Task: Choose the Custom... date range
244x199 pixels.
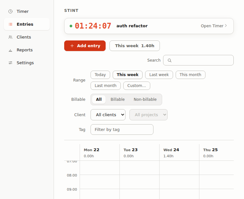Action: click(137, 86)
